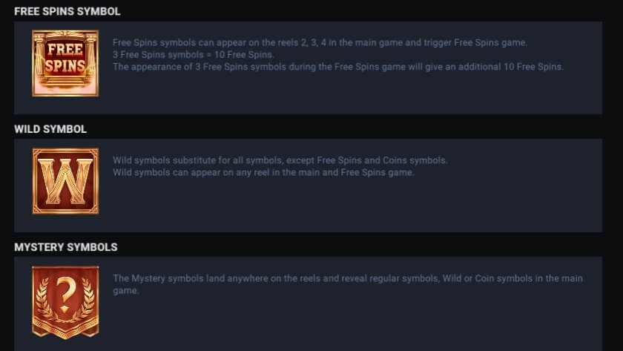
Task: Click the reels 2, 3, 4 description line
Action: [x=320, y=42]
